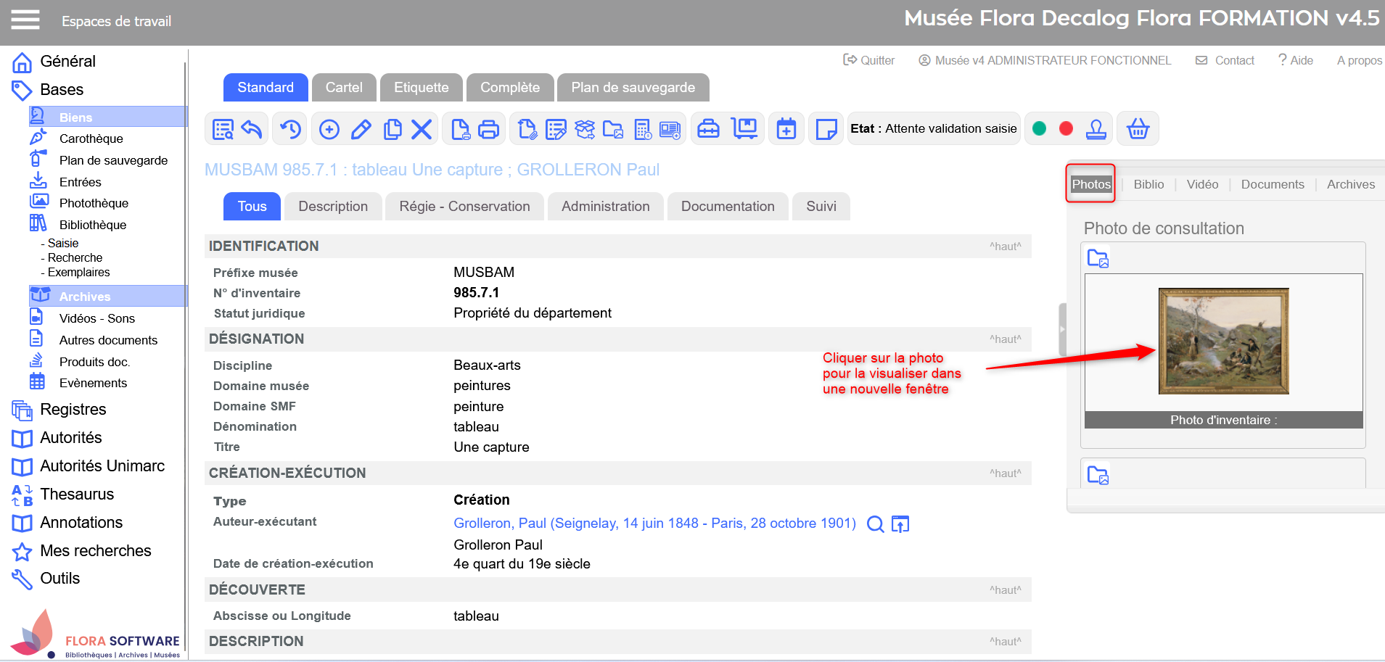The width and height of the screenshot is (1385, 662).
Task: Click the Quitter link
Action: [x=869, y=60]
